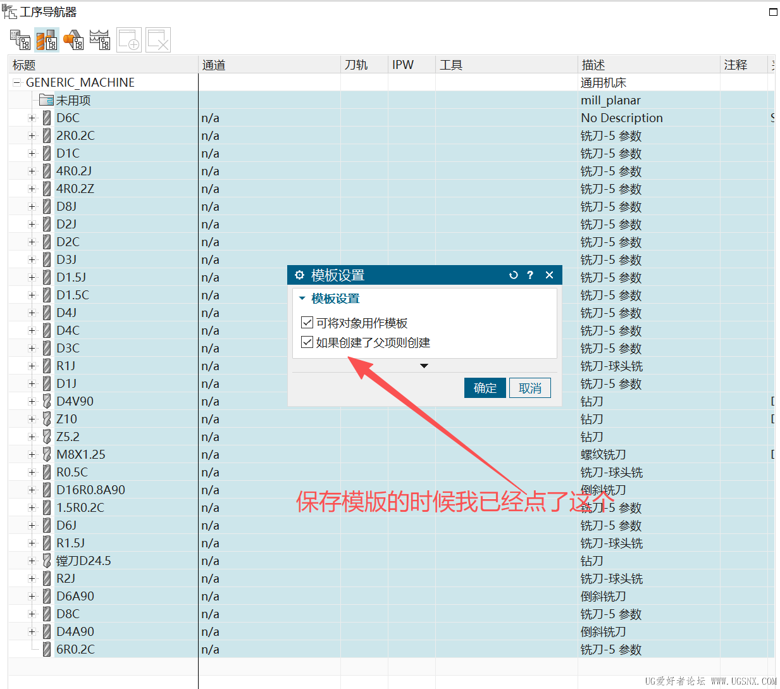Collapse the GENERIC_MACHINE tree node
This screenshot has width=780, height=689.
(17, 82)
